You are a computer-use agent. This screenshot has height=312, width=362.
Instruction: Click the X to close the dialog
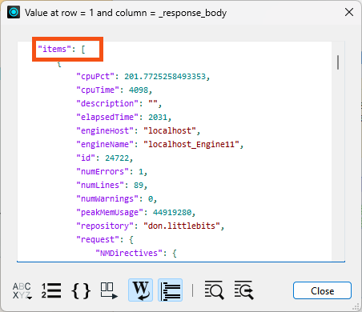click(x=349, y=12)
